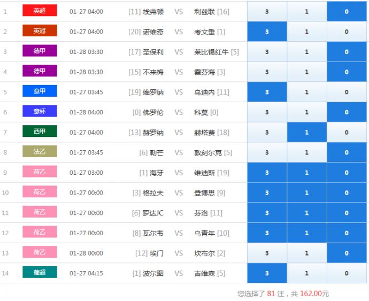Select the 3 option for 埃弗顿 vs 利兹联

click(x=267, y=11)
